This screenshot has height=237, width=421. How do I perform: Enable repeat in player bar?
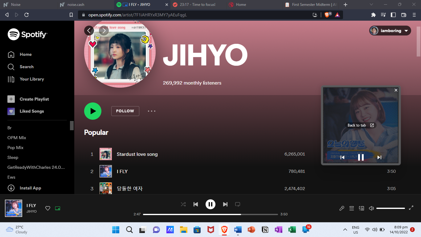click(x=238, y=204)
